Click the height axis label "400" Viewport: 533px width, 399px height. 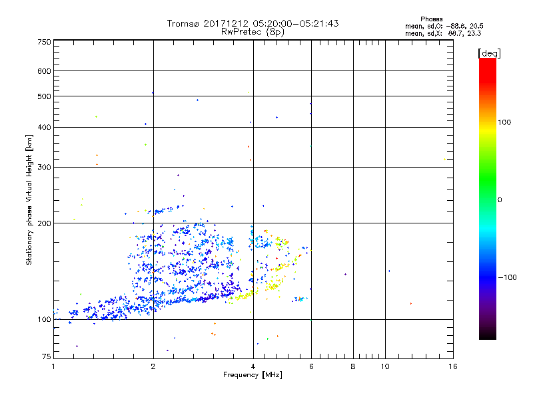coord(44,127)
